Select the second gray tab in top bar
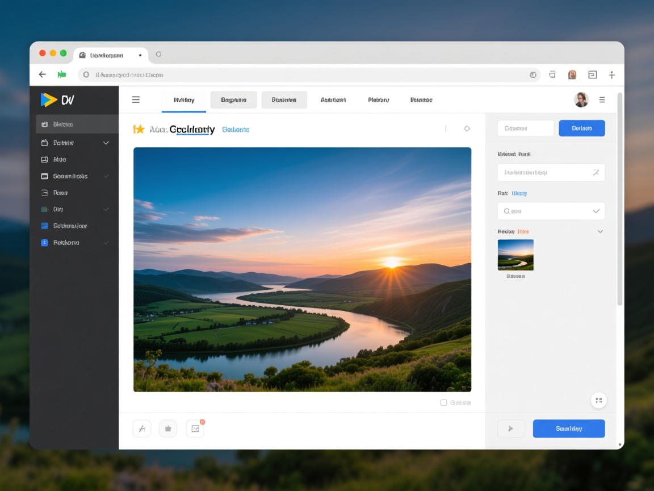Viewport: 654px width, 491px height. (284, 100)
